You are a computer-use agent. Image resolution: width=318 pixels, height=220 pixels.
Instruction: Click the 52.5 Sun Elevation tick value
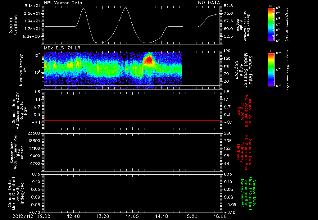228,36
